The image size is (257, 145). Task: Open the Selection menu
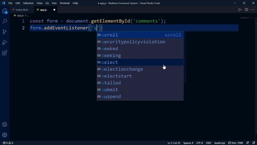coord(28,3)
